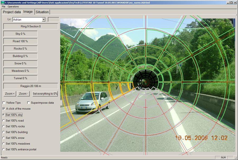The width and height of the screenshot is (238, 160).
Task: Click the empty field beside Lv dropdown
Action: click(x=53, y=20)
